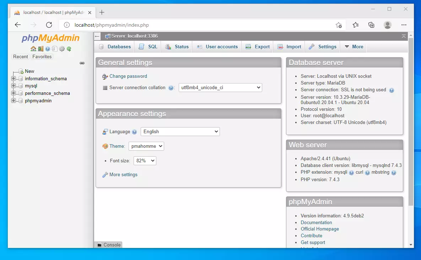Show Recent tables list

pyautogui.click(x=20, y=56)
